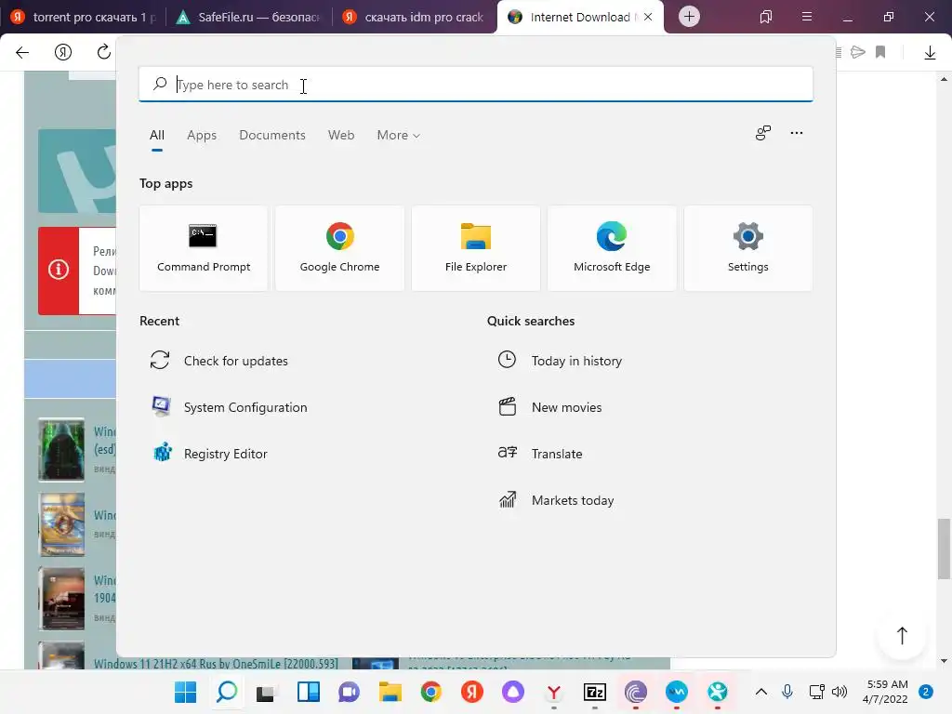Image resolution: width=952 pixels, height=714 pixels.
Task: Switch to the All search tab
Action: [x=156, y=136]
